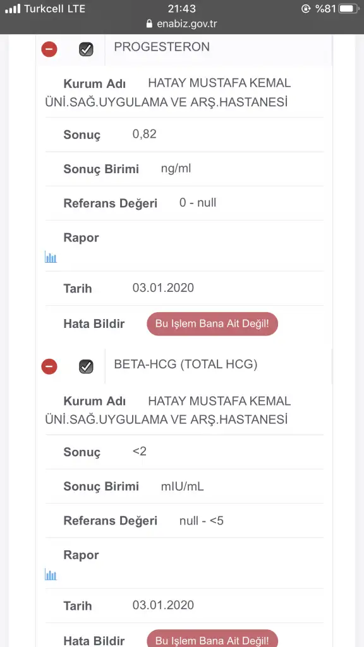
Task: Tap the BETA-HCG Sonuç value <2
Action: pyautogui.click(x=140, y=451)
